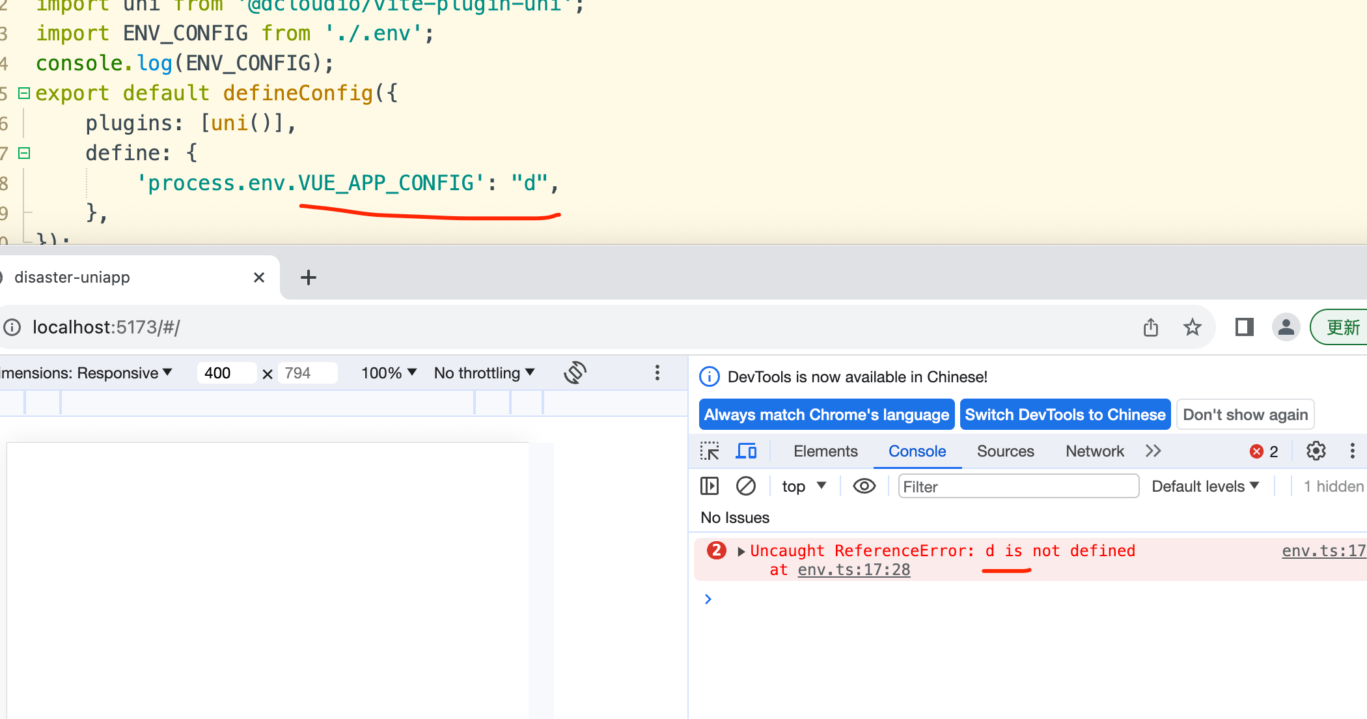Expand the Uncaught ReferenceError entry
Image resolution: width=1367 pixels, height=719 pixels.
point(741,551)
